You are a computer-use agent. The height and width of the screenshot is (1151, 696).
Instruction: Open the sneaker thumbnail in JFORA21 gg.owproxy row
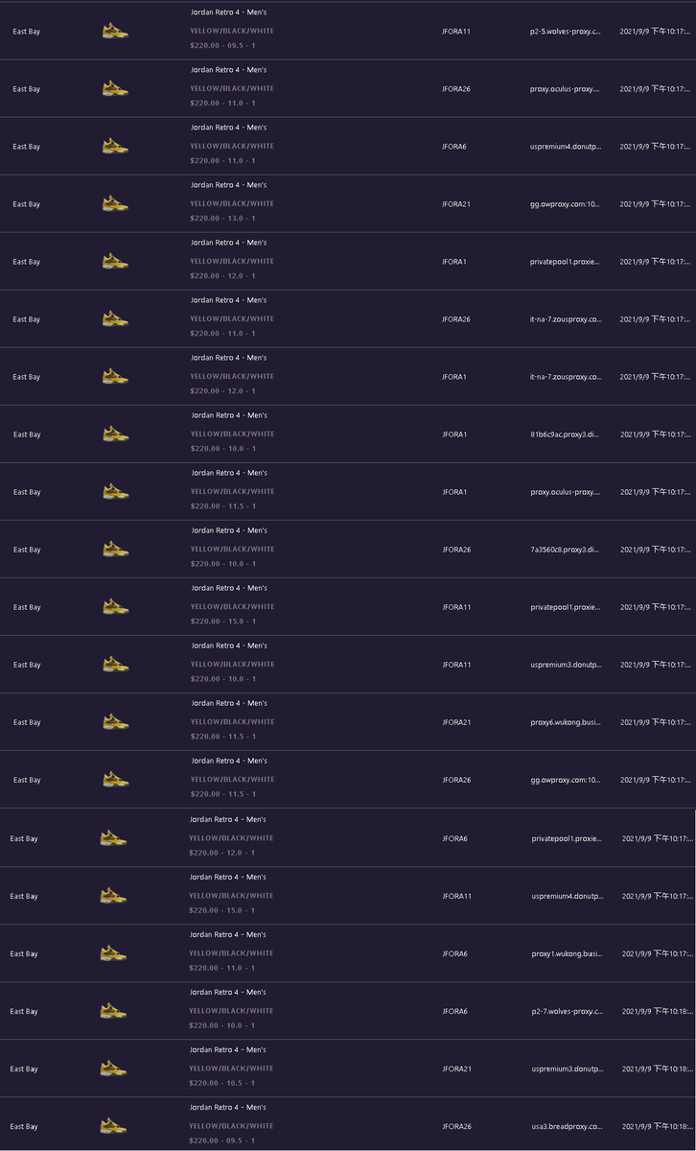(115, 204)
